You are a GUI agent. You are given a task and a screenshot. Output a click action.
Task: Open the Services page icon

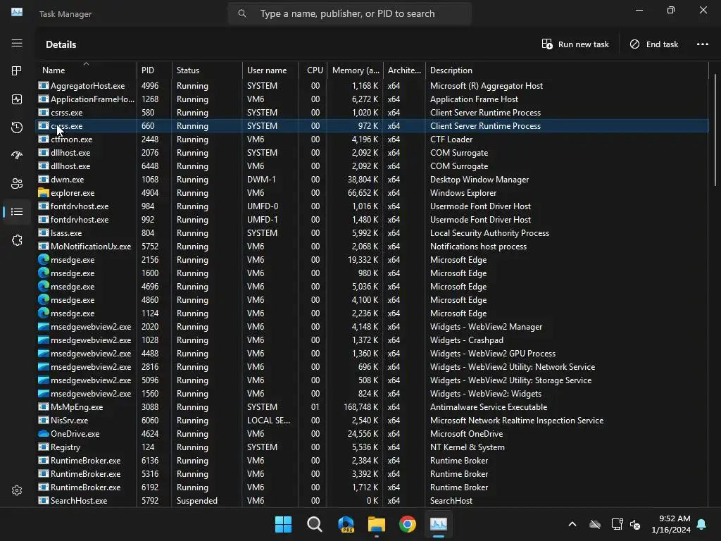17,240
